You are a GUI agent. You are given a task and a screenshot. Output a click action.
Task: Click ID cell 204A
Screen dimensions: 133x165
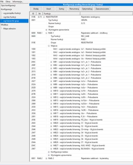click(34, 142)
